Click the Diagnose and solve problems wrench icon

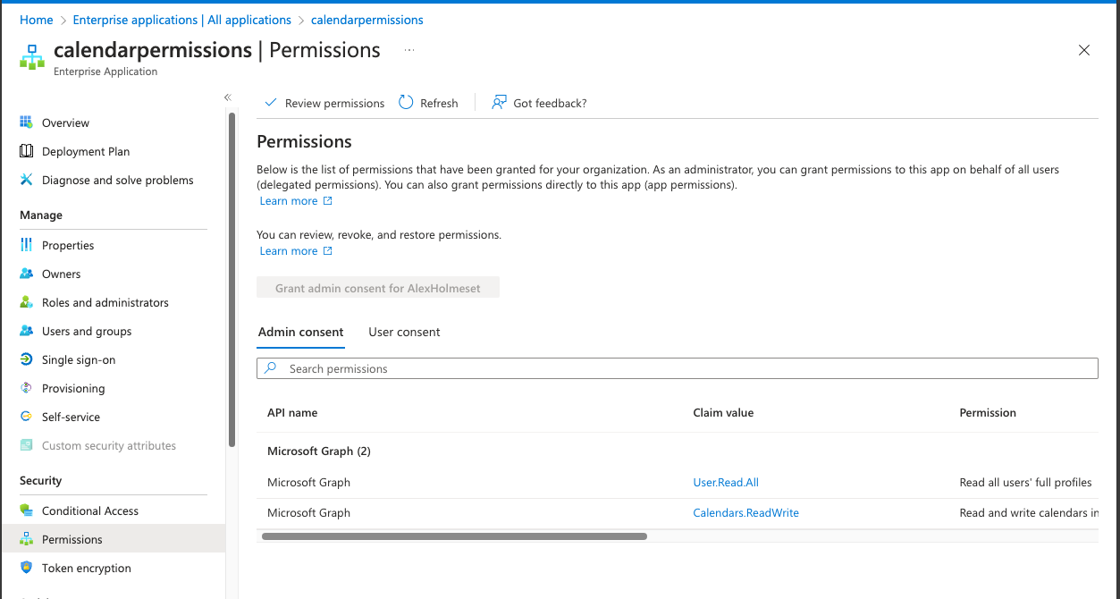[x=26, y=180]
